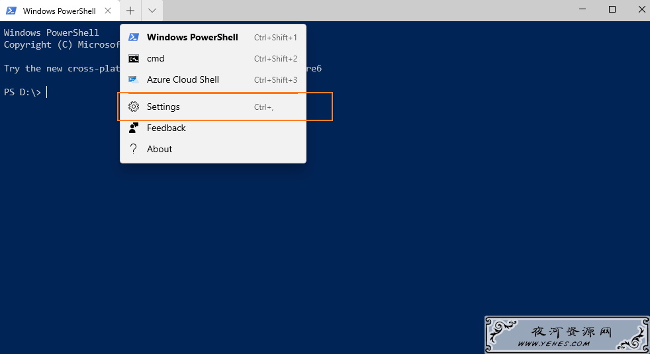This screenshot has height=354, width=650.
Task: Click the Ctrl+Shift+1 shortcut label
Action: tap(275, 38)
